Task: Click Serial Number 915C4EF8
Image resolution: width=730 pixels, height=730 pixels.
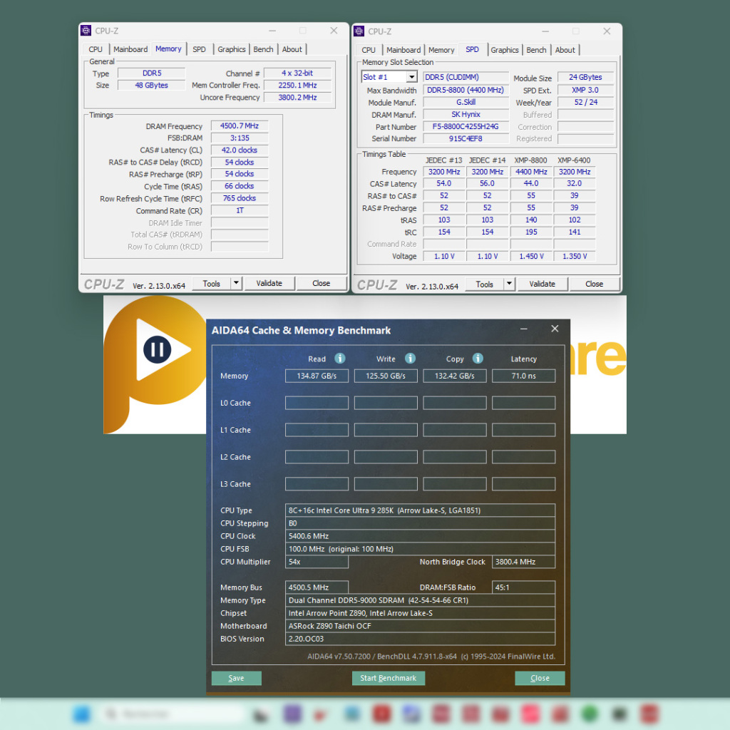Action: pos(466,138)
